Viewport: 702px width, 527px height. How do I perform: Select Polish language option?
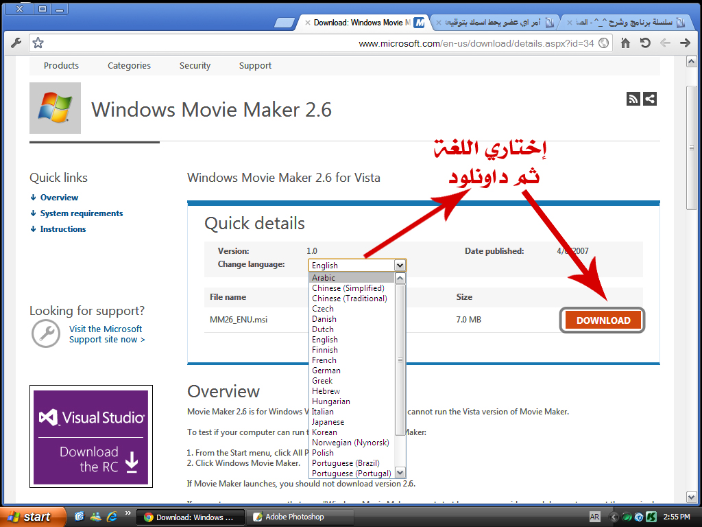pos(352,453)
